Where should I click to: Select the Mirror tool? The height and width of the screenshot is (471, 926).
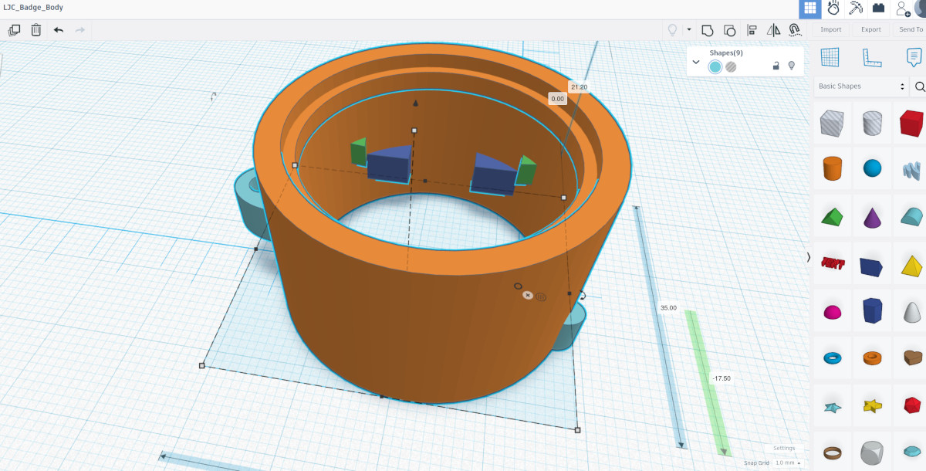[x=773, y=30]
